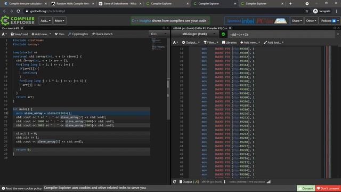Click the Intel sponsor logo
The image size is (341, 192).
click(x=248, y=21)
